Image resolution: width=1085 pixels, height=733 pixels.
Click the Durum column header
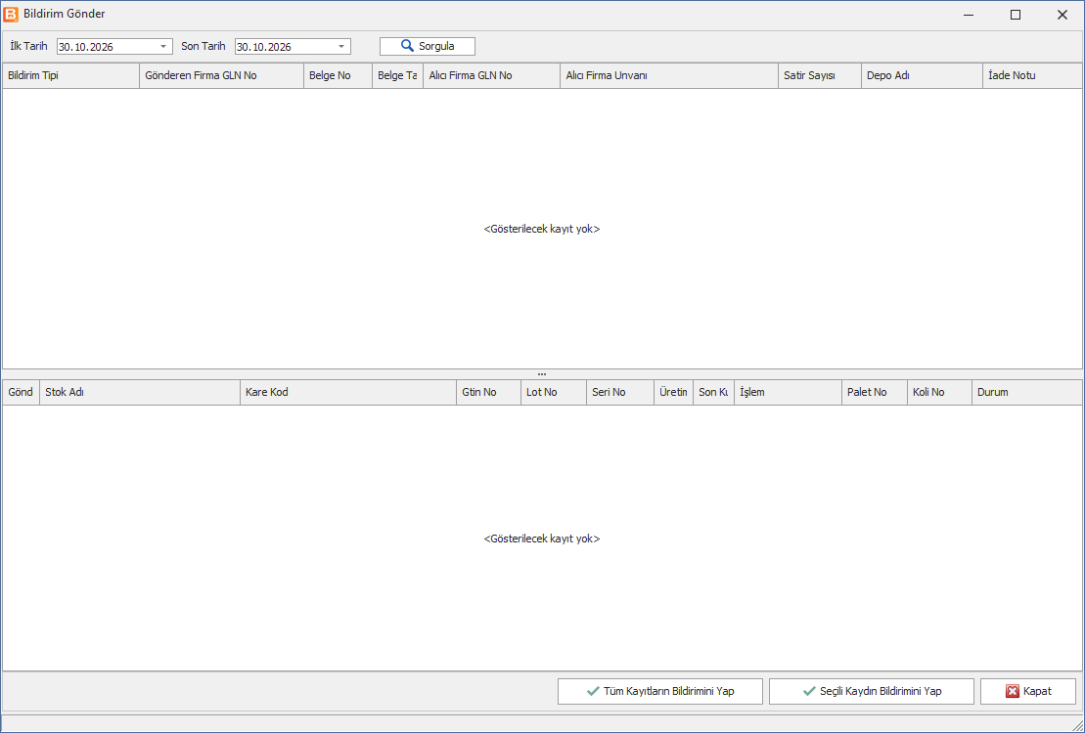tap(1027, 392)
